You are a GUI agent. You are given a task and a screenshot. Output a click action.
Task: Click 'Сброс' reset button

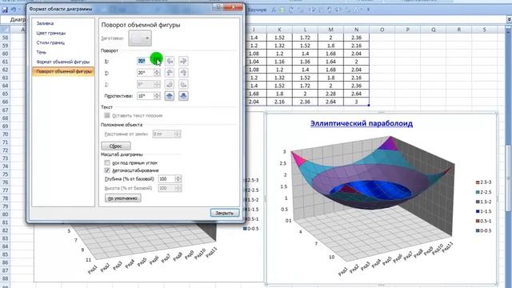pyautogui.click(x=116, y=146)
